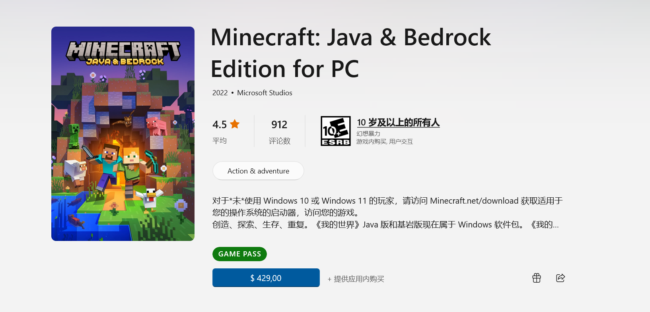Image resolution: width=650 pixels, height=312 pixels.
Task: Click the 平均 label under the rating
Action: 220,141
